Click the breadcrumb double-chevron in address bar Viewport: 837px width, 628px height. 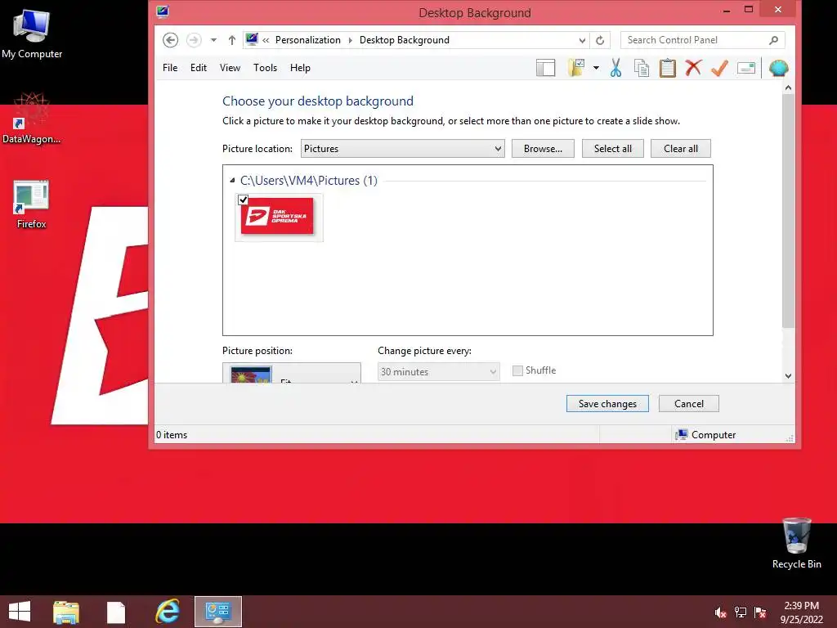pos(266,40)
